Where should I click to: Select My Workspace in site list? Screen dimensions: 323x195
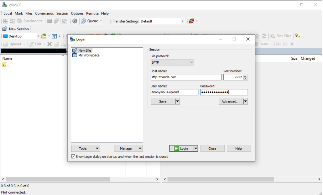click(89, 55)
